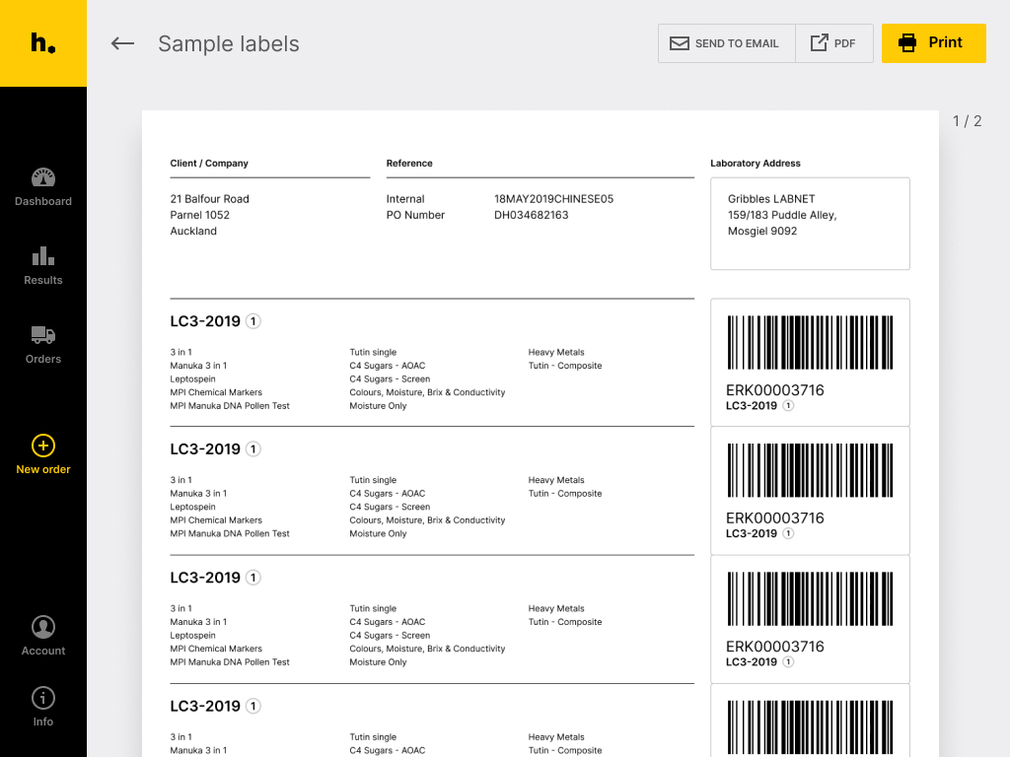Click first barcode's 'ERK00003716' text
The image size is (1010, 757).
[x=775, y=390]
